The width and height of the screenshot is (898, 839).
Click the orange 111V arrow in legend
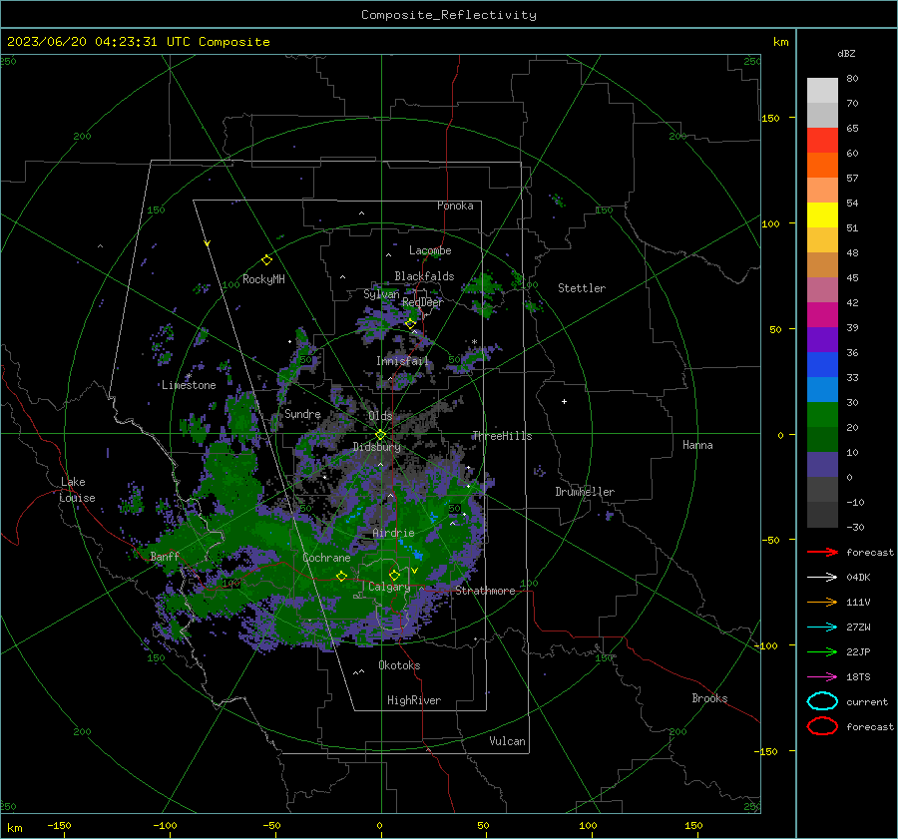coord(822,602)
